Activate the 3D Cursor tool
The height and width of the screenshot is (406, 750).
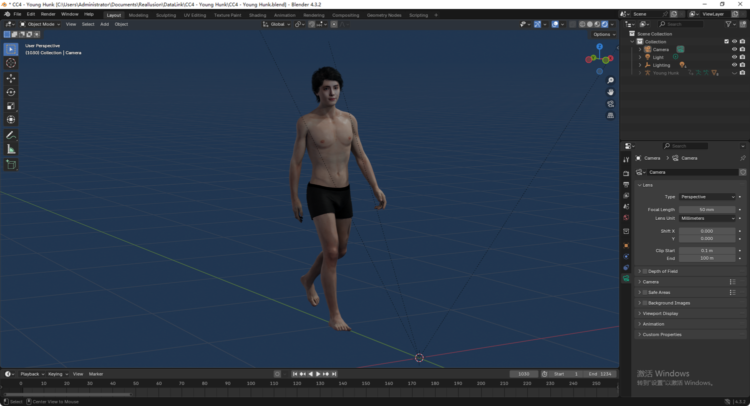pos(11,63)
